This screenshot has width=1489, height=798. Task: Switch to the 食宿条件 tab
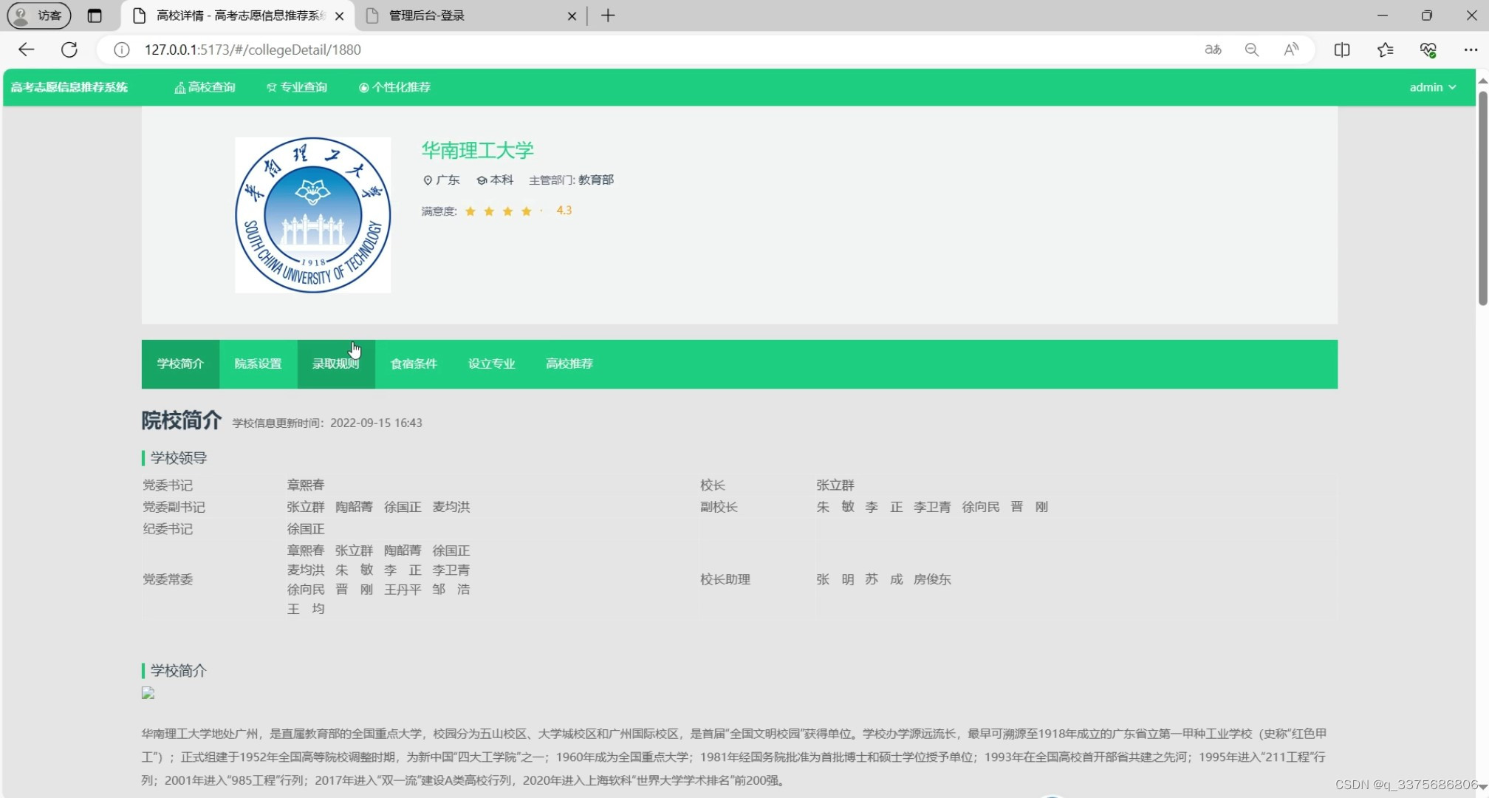(414, 364)
